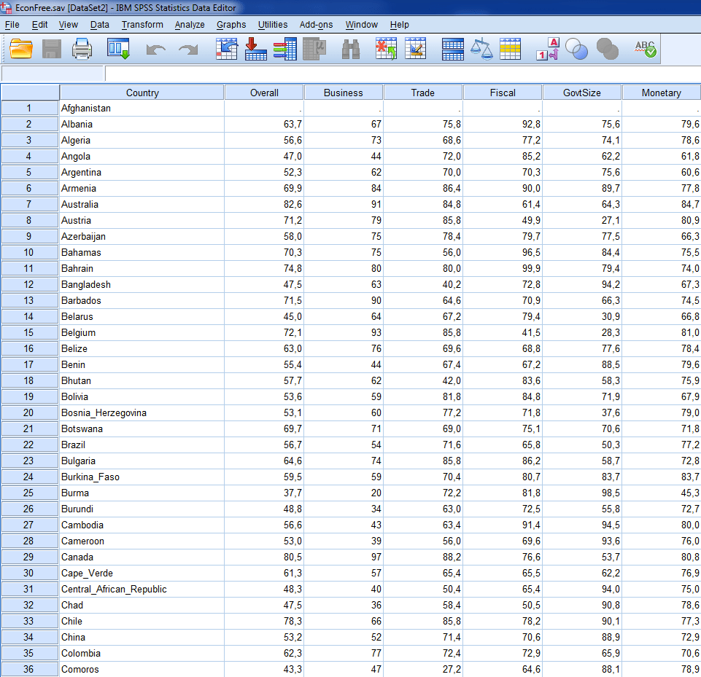
Task: Select row header number 1
Action: 29,108
